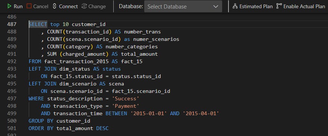This screenshot has height=136, width=328.
Task: Click dim_scenario on line 495
Action: [78, 84]
